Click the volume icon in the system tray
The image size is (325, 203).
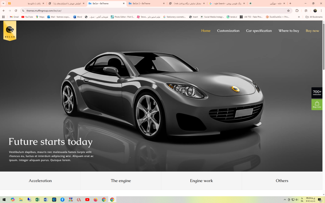pos(297,200)
